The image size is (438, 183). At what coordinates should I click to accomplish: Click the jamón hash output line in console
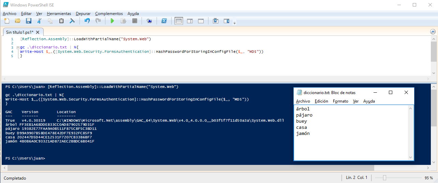[x=50, y=141]
